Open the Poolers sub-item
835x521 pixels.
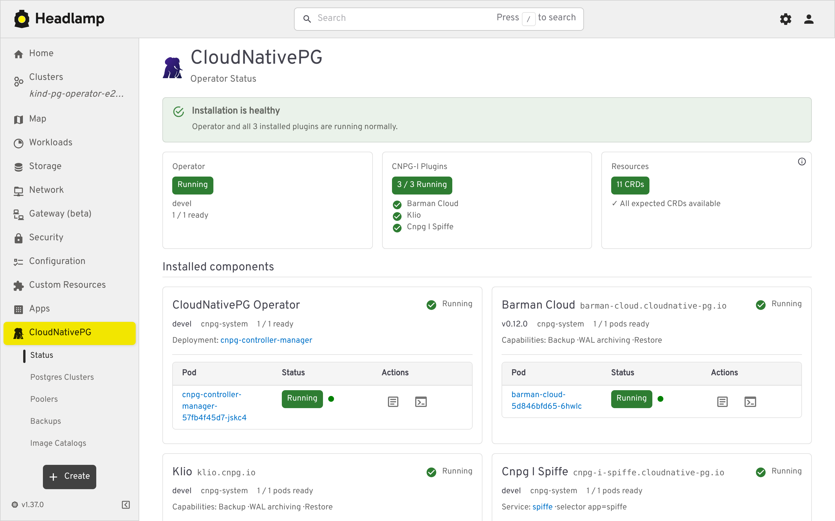coord(44,399)
